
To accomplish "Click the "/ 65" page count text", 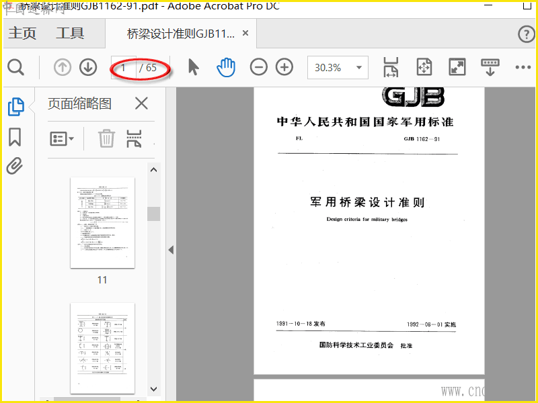I will pyautogui.click(x=148, y=68).
